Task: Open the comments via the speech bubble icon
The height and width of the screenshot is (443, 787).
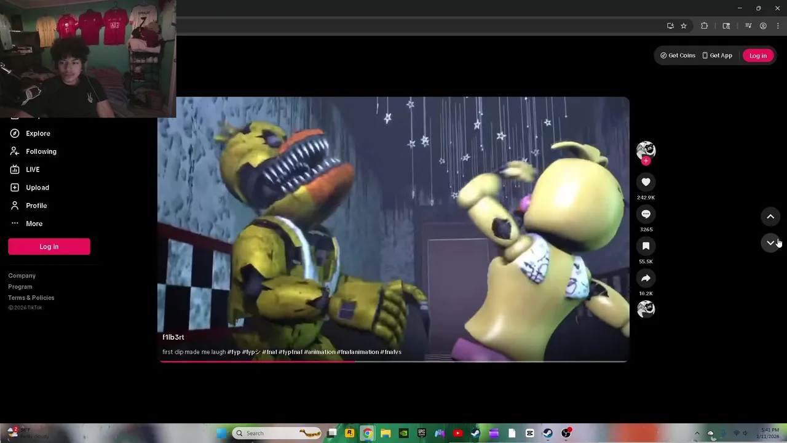Action: 646,214
